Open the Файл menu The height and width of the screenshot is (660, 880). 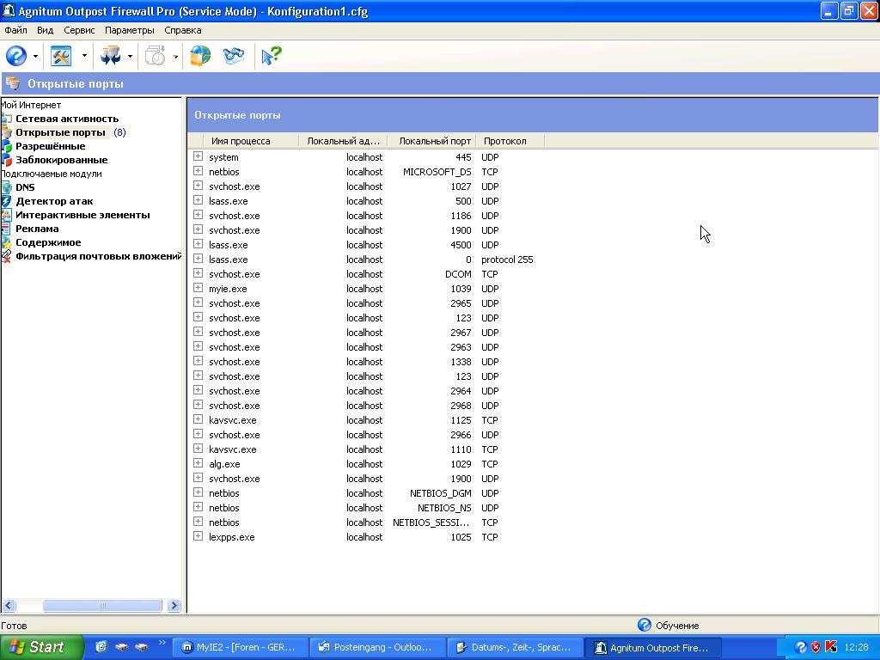point(15,30)
